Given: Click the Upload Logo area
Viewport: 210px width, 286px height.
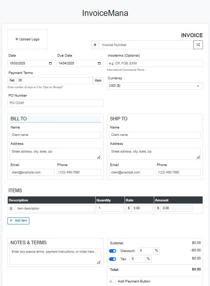Looking at the screenshot, I should point(27,39).
